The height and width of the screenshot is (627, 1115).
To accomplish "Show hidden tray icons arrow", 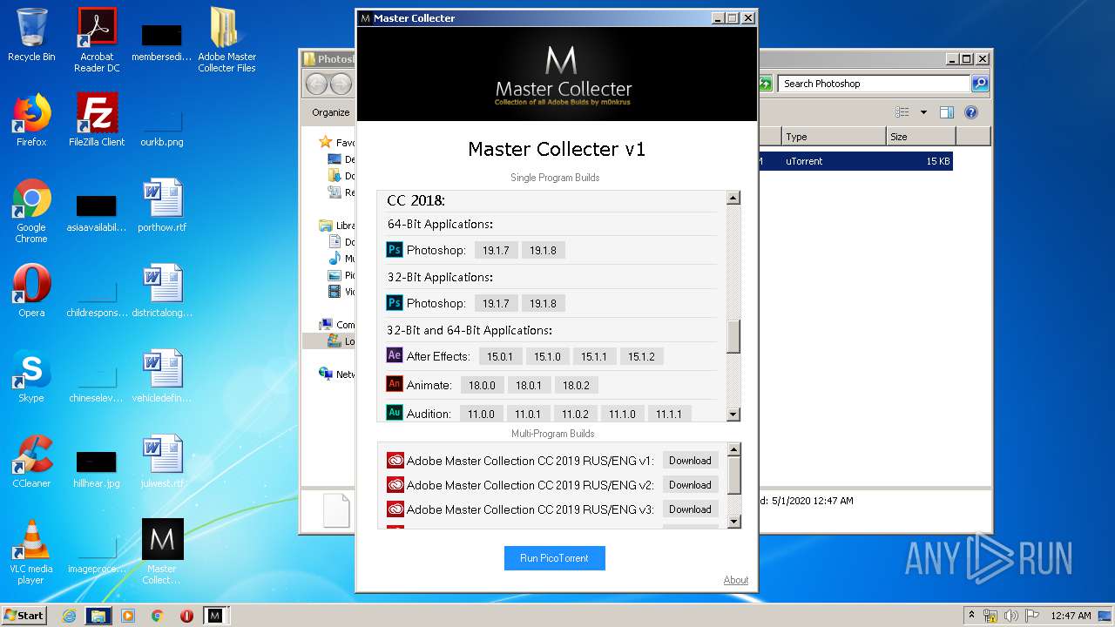I will point(971,615).
